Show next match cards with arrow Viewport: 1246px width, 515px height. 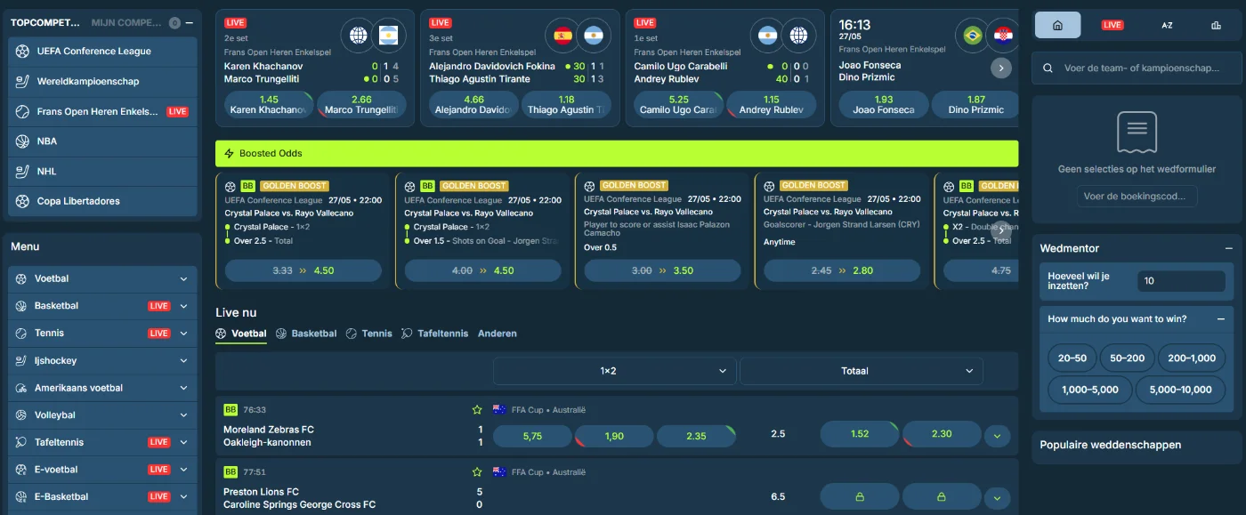(x=1001, y=68)
